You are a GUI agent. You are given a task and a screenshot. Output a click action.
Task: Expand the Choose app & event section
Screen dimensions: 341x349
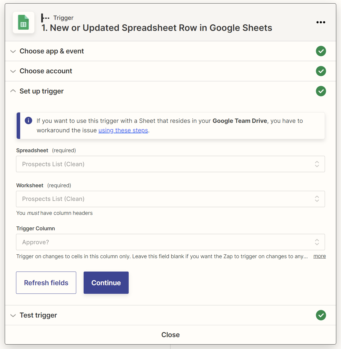pyautogui.click(x=13, y=51)
